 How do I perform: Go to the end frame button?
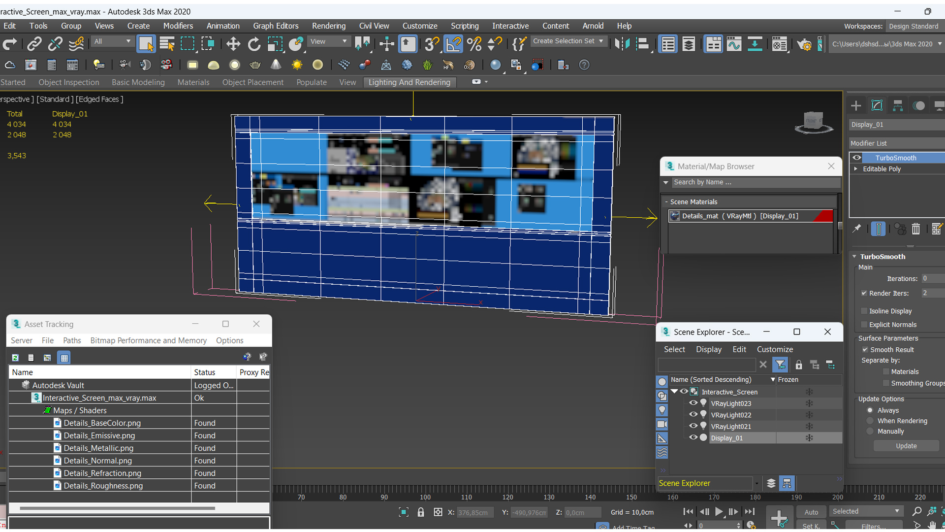tap(750, 512)
